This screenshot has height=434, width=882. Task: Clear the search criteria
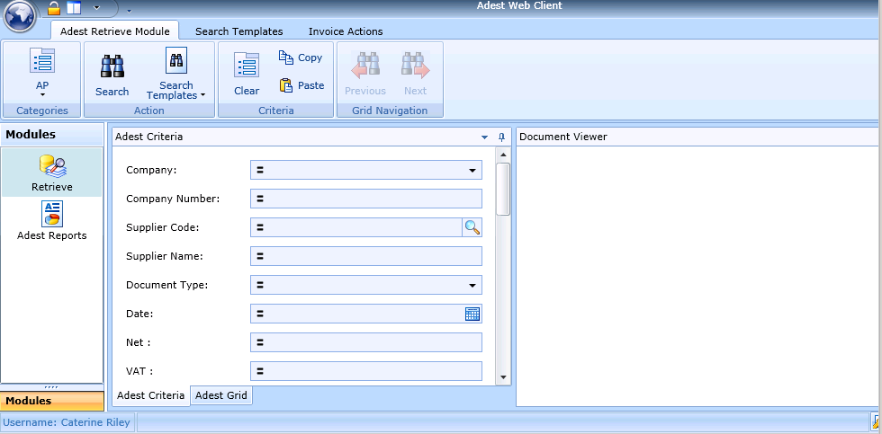point(247,74)
